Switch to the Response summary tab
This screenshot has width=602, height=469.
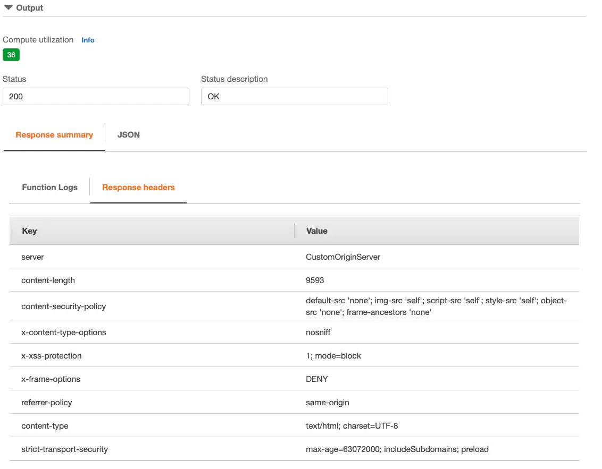pos(54,135)
